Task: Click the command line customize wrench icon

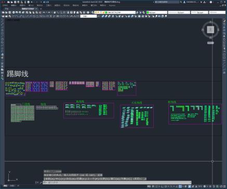Action: point(41,182)
